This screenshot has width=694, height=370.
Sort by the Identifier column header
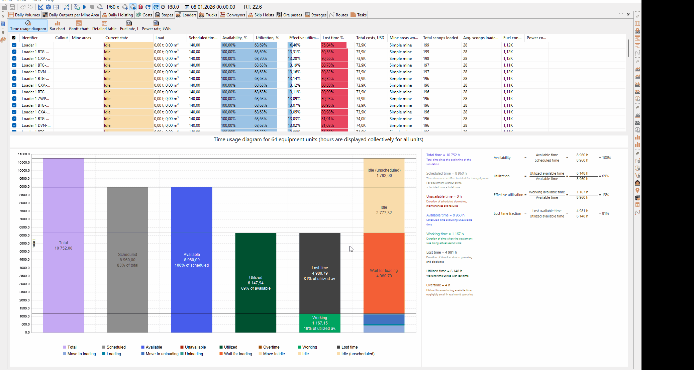(36, 38)
